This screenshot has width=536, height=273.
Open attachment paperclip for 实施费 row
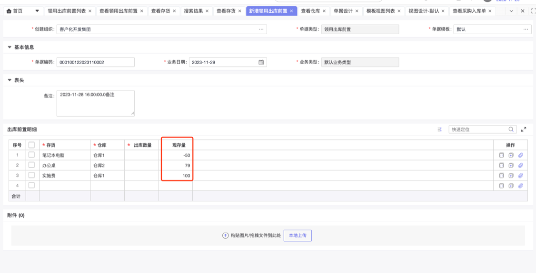click(x=520, y=176)
